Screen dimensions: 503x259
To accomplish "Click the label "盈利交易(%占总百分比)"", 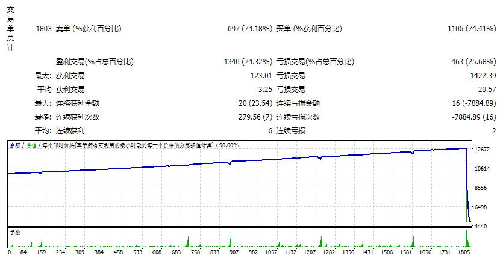I will pos(95,62).
